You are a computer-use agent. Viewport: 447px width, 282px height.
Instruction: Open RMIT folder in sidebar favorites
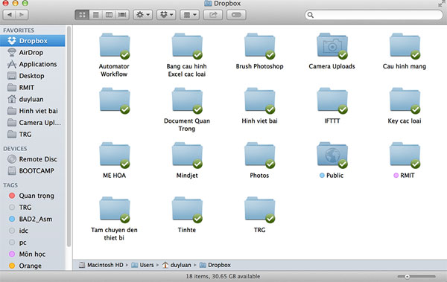pos(33,88)
